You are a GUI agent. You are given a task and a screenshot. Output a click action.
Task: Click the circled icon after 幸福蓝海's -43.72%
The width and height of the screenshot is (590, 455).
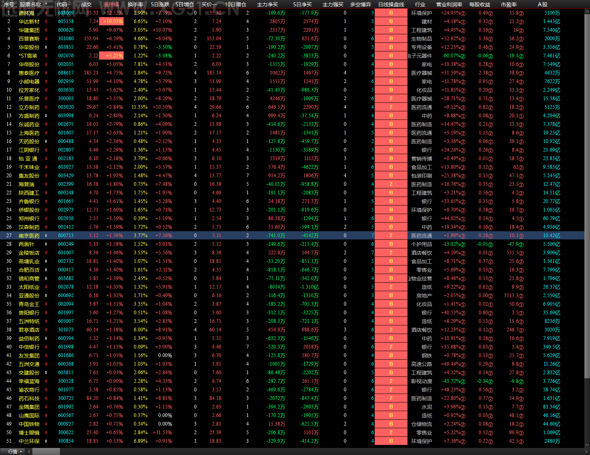[463, 381]
